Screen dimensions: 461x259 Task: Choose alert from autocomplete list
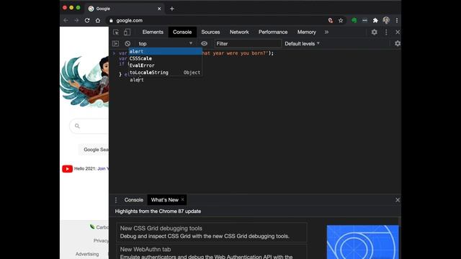pos(165,51)
